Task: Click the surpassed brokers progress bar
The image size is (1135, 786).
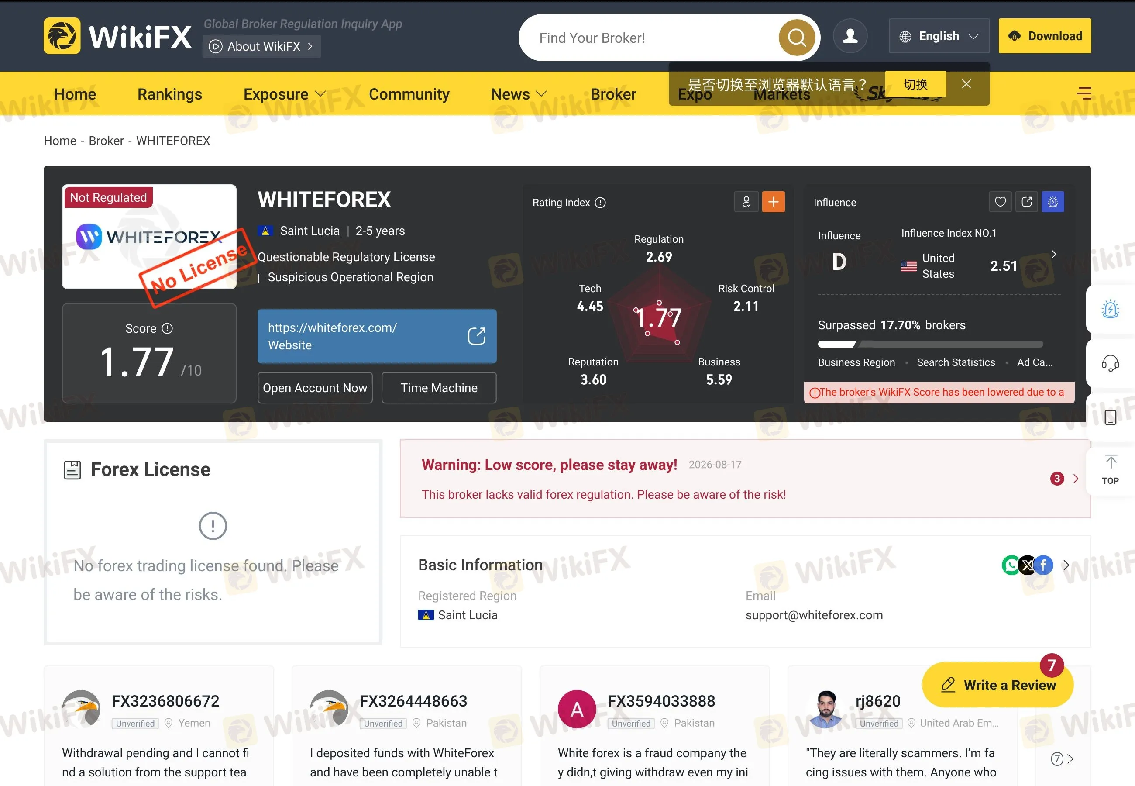Action: coord(930,344)
